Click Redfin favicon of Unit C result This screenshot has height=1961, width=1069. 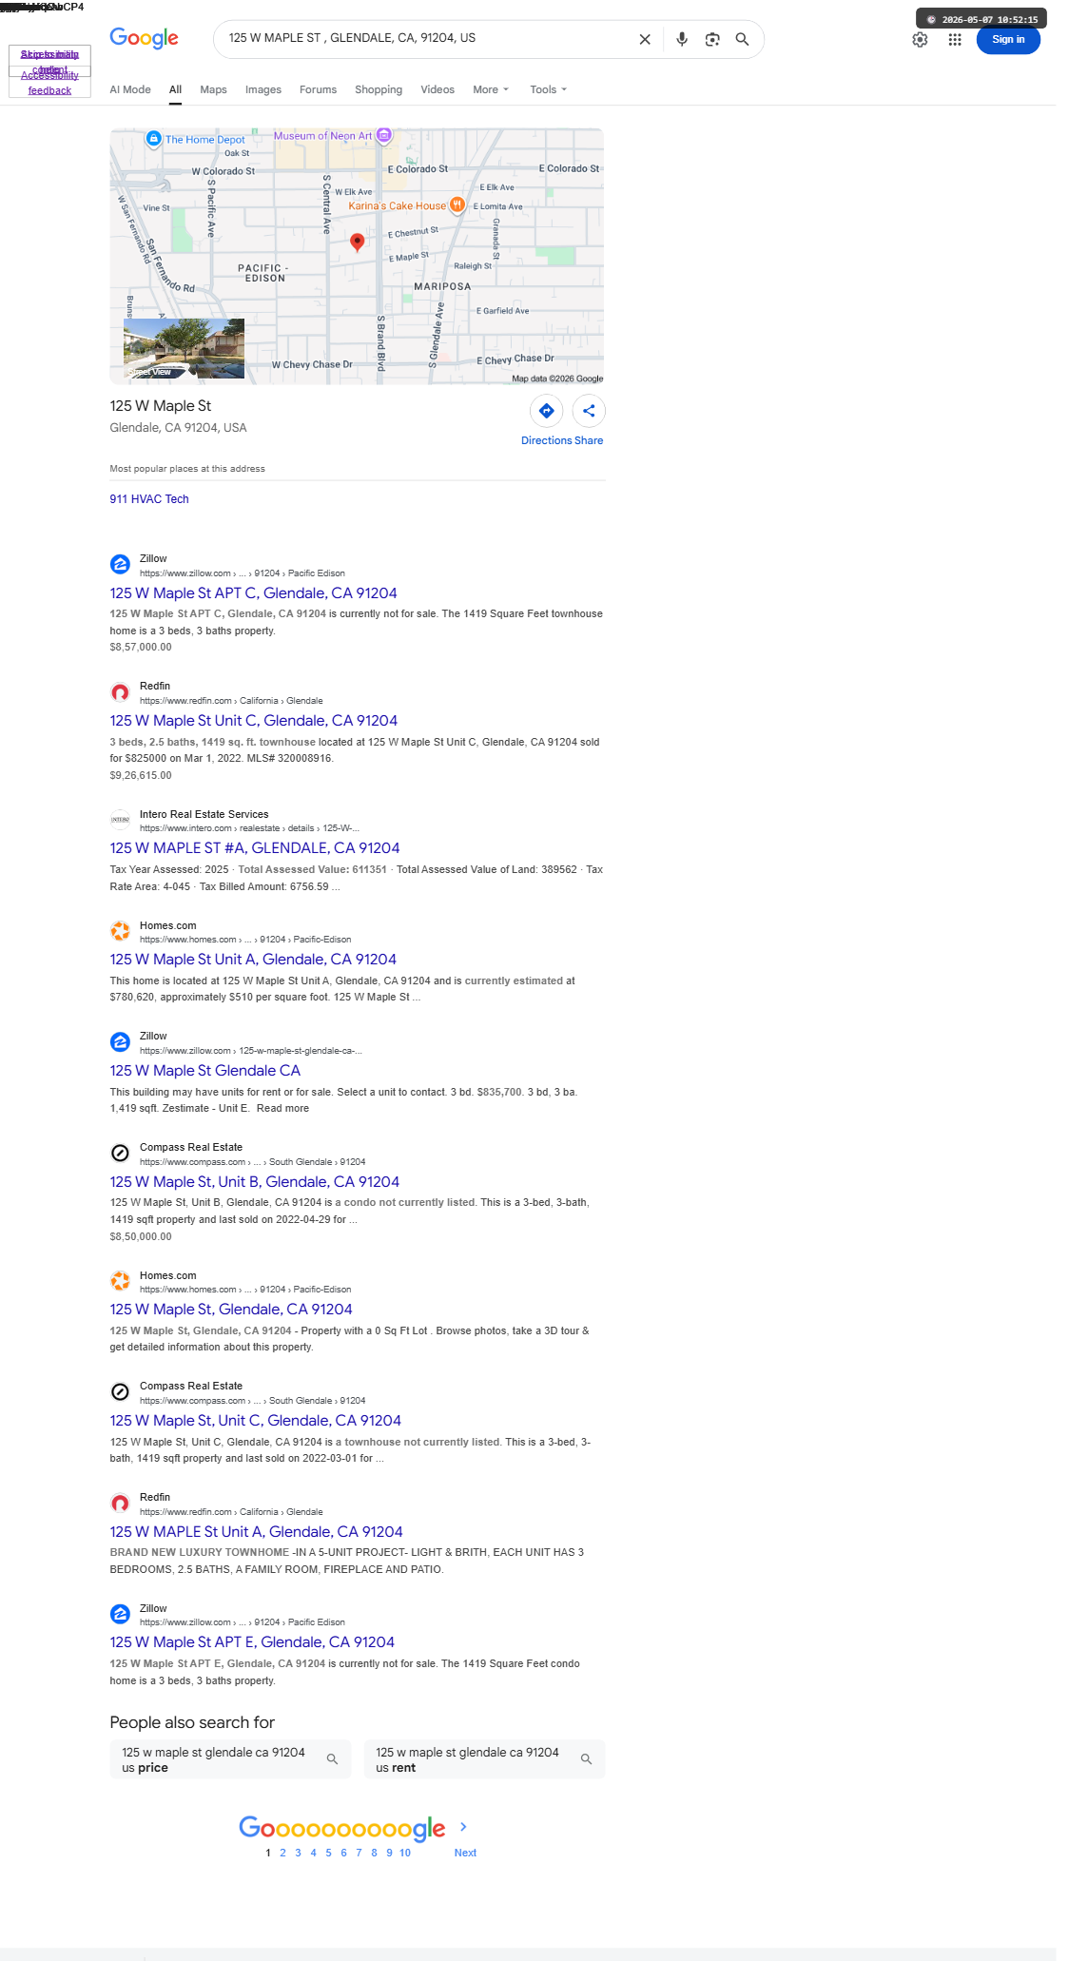coord(120,692)
